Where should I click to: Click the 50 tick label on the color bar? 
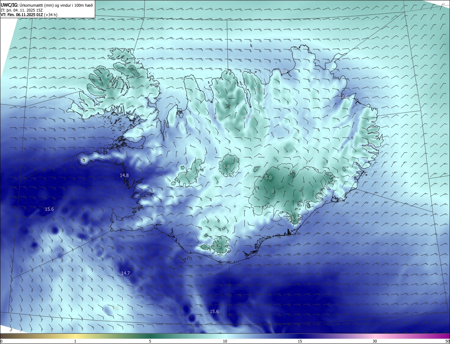point(447,341)
